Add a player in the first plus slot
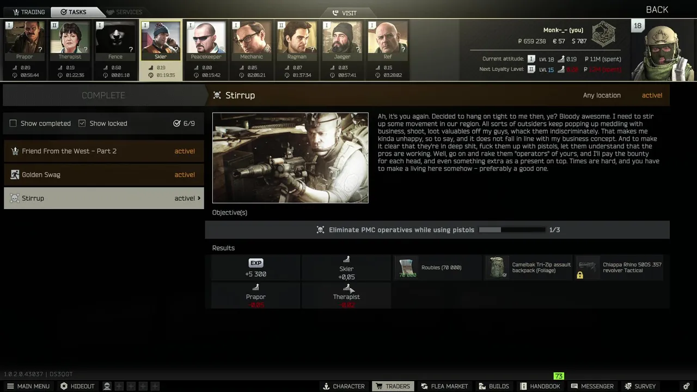697x392 pixels. point(119,386)
